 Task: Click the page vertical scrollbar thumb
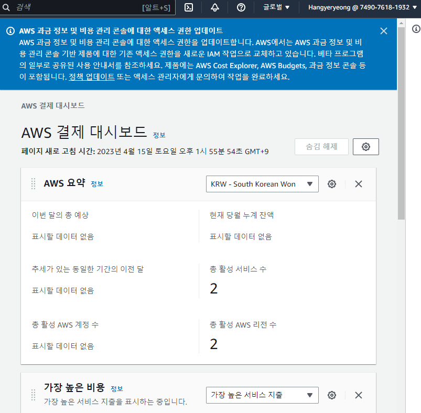(401, 124)
